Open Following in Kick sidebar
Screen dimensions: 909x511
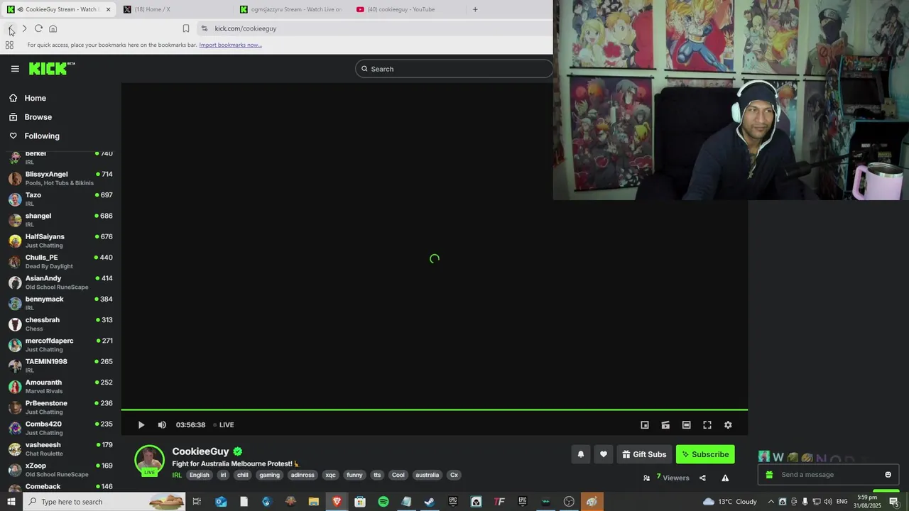(x=42, y=136)
